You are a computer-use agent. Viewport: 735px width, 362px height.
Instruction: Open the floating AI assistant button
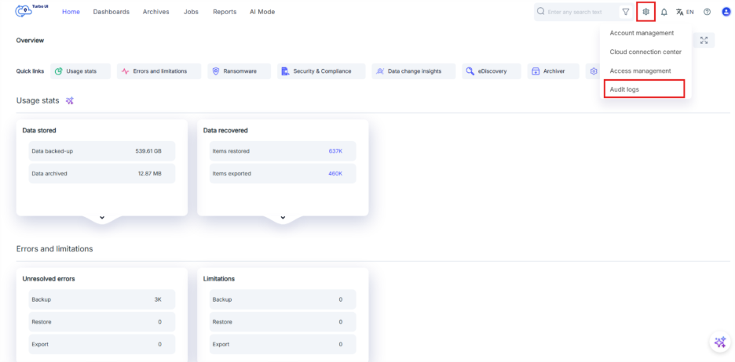(719, 342)
